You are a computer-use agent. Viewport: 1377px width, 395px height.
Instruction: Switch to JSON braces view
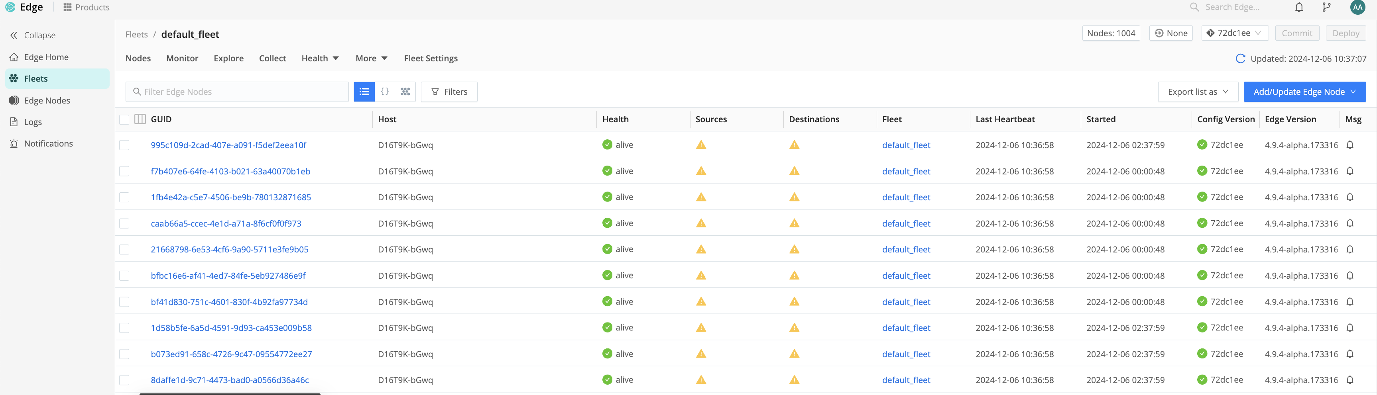pyautogui.click(x=384, y=92)
